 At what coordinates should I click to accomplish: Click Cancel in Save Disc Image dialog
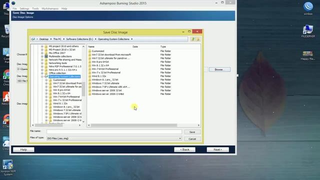[x=192, y=139]
